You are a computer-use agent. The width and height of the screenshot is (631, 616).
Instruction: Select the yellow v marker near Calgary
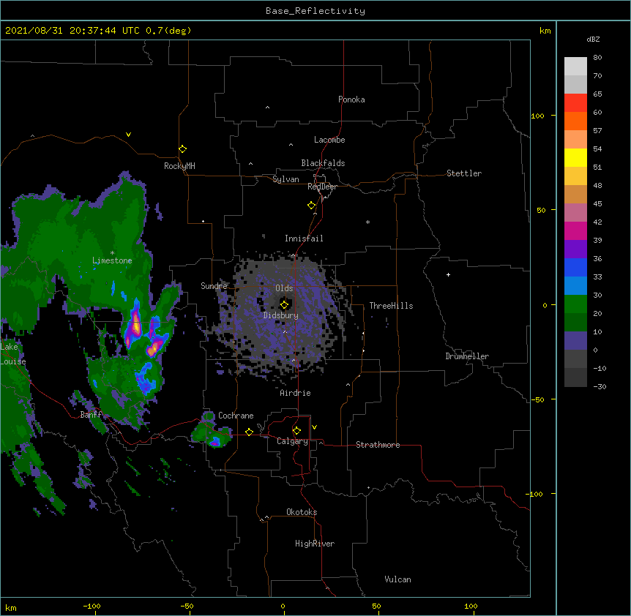[x=314, y=427]
